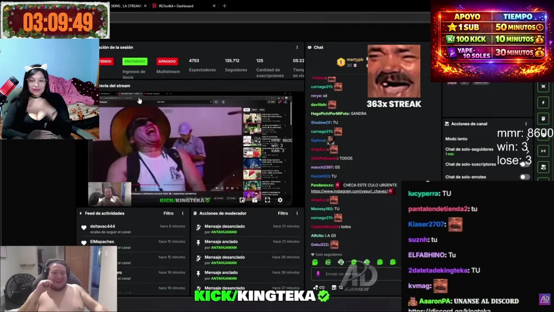Unmute the stream preview audio
This screenshot has width=554, height=312.
[x=113, y=200]
